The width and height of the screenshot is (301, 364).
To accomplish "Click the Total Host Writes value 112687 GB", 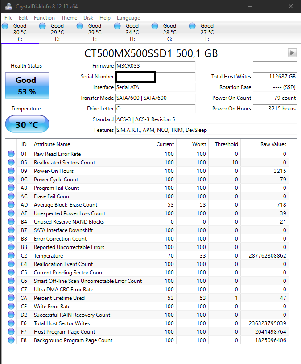I will tap(275, 77).
